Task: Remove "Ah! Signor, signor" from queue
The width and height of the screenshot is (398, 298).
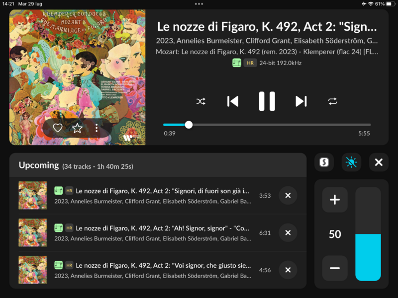Action: (x=288, y=233)
